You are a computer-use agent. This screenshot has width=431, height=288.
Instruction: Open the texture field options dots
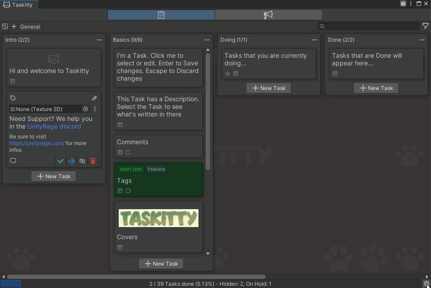[95, 109]
